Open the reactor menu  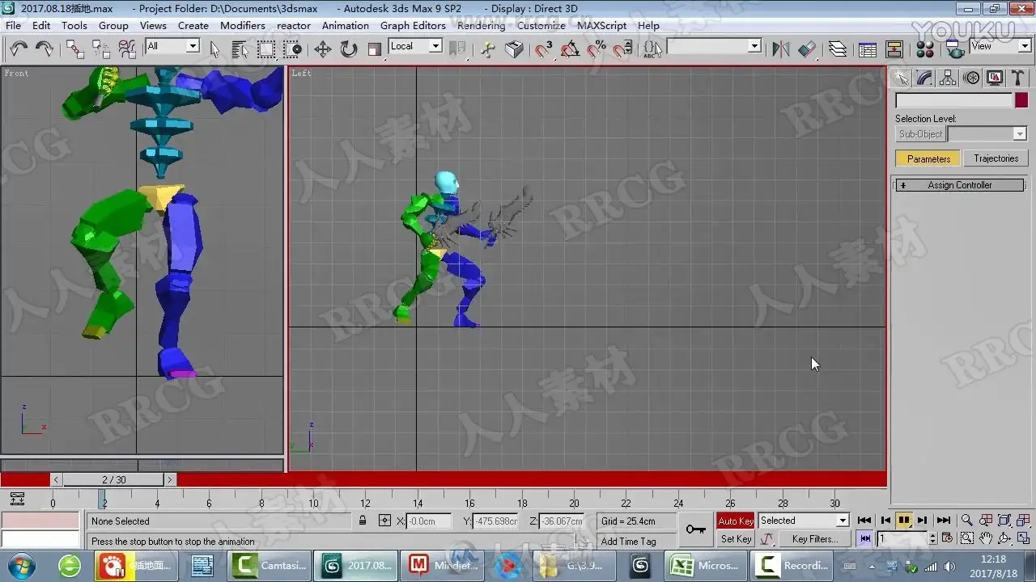tap(294, 25)
